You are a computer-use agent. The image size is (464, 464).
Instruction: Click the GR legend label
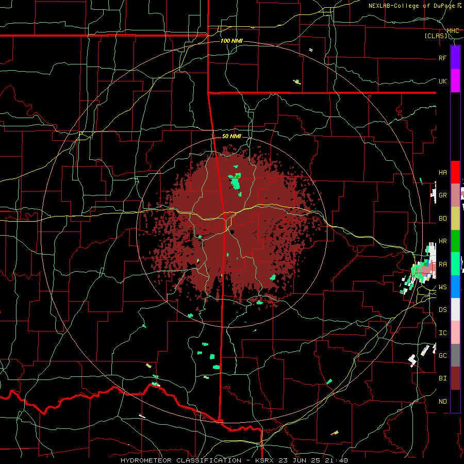point(442,195)
